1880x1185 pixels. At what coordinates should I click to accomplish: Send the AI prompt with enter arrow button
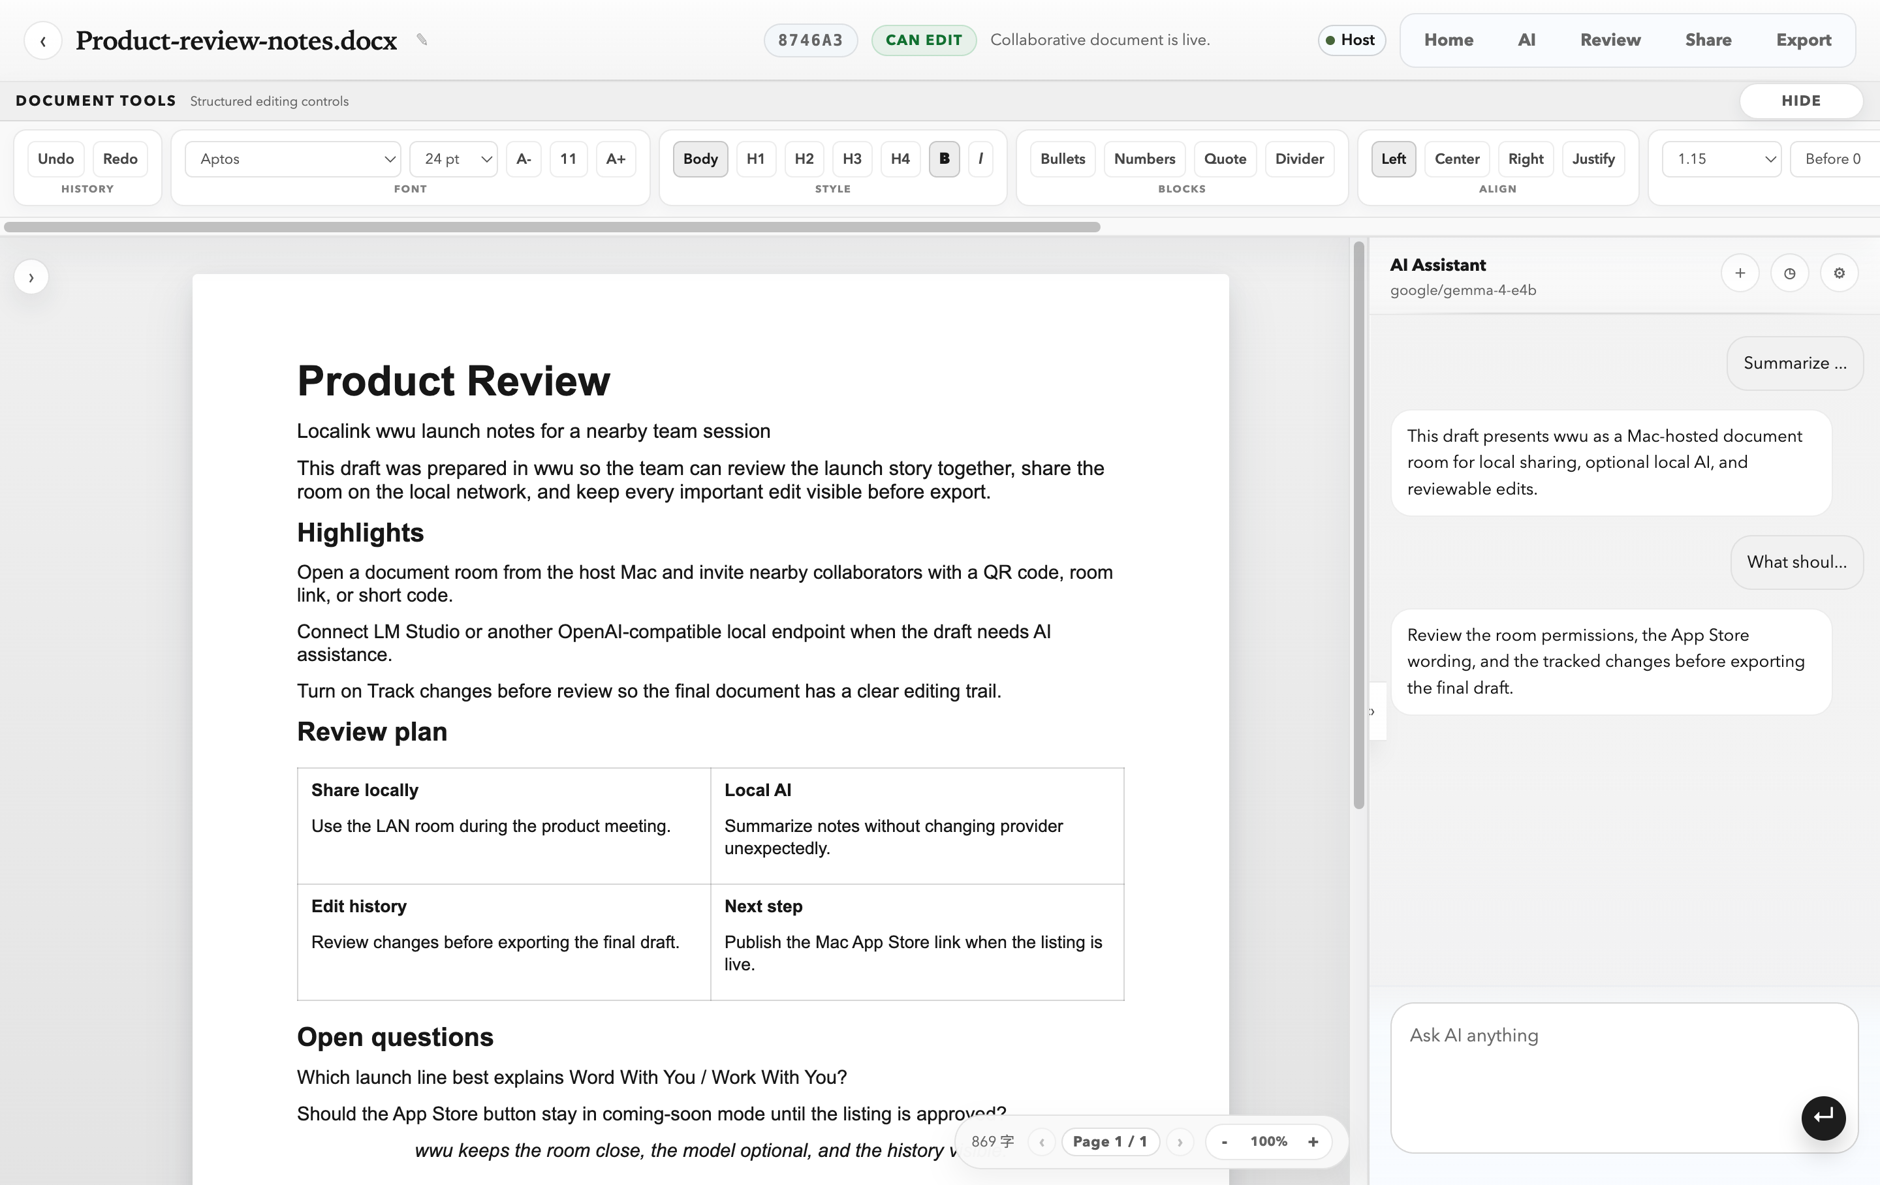(x=1823, y=1118)
